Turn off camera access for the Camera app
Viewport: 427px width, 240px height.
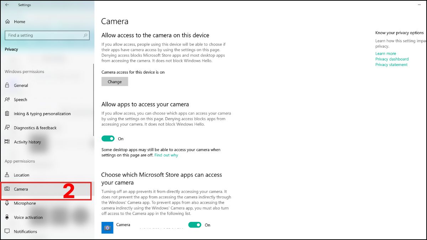[195, 225]
